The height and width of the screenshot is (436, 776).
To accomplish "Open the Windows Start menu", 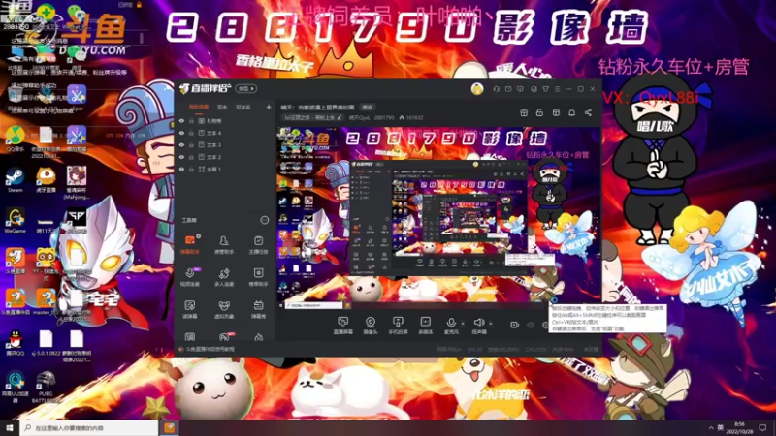I will point(9,428).
